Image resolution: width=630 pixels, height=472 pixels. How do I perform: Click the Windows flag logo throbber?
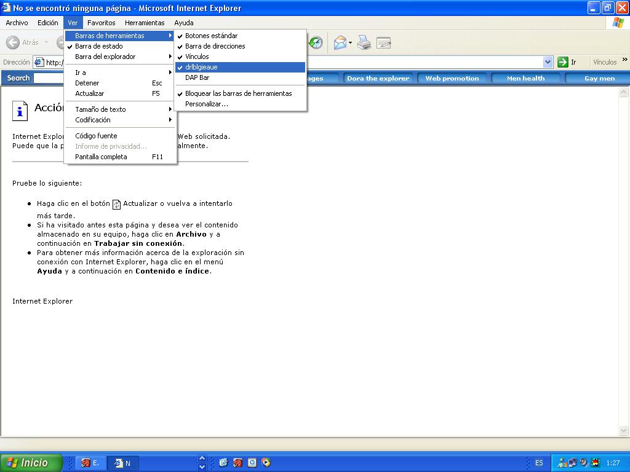tap(618, 23)
